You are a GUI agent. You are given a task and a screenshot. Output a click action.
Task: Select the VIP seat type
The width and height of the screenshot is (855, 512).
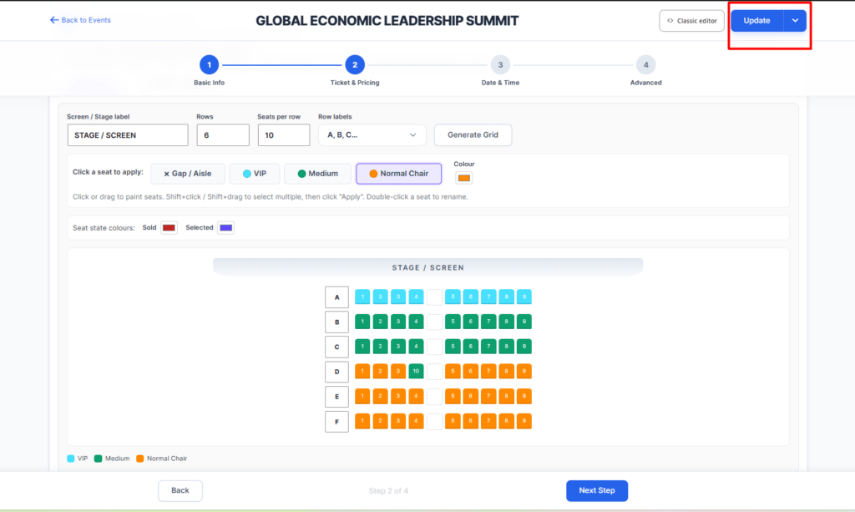pos(255,174)
